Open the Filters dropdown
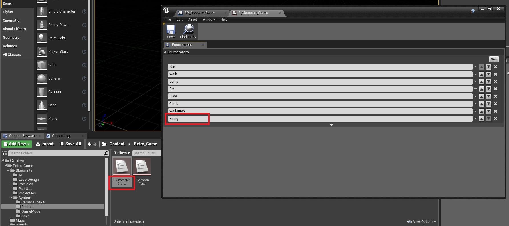The height and width of the screenshot is (226, 509). click(122, 153)
